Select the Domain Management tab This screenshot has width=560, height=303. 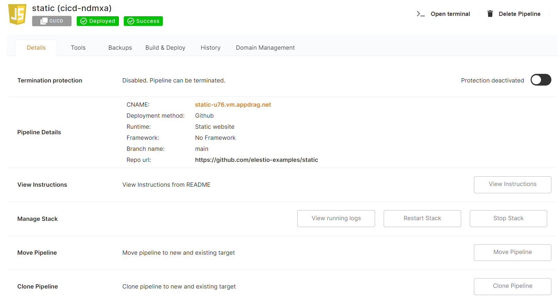(265, 48)
